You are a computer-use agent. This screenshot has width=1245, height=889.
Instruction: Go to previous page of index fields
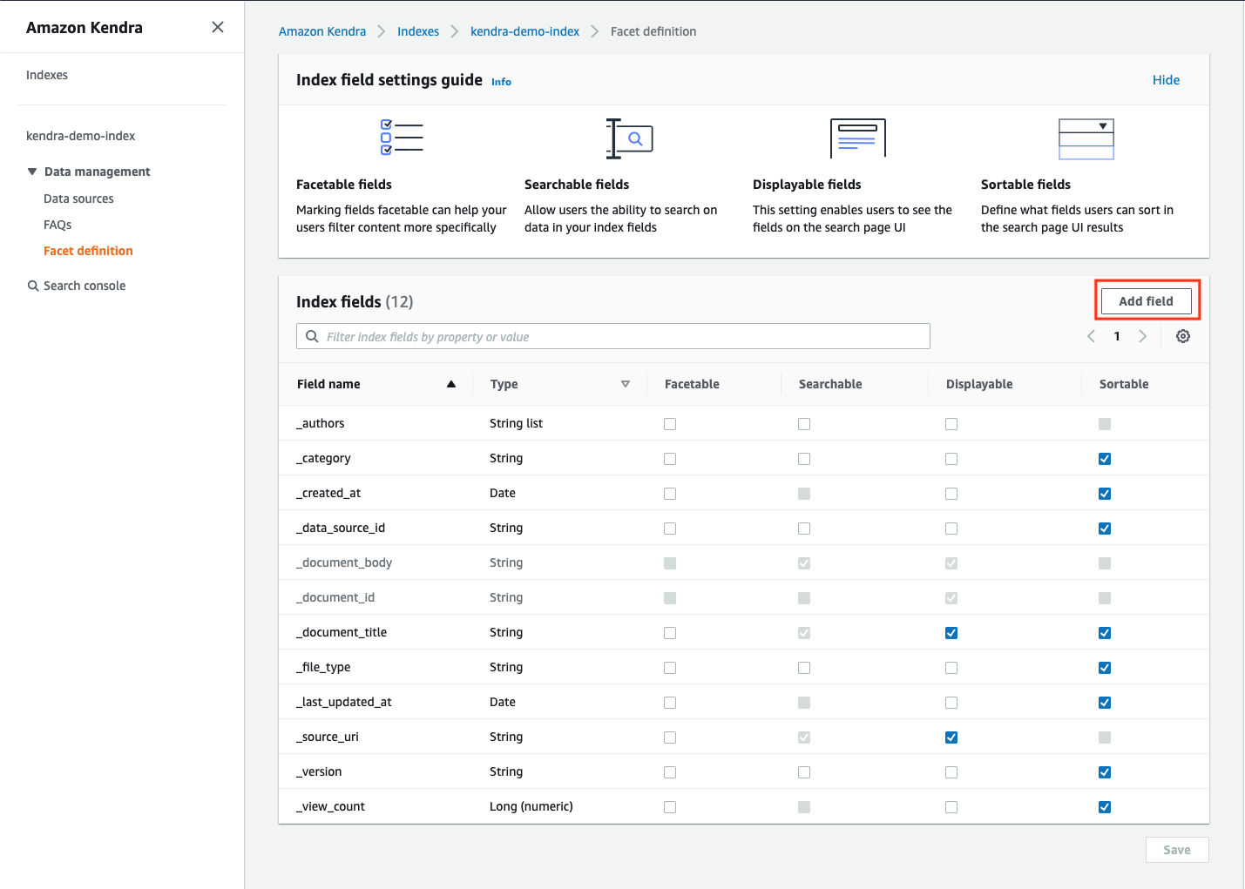tap(1091, 336)
